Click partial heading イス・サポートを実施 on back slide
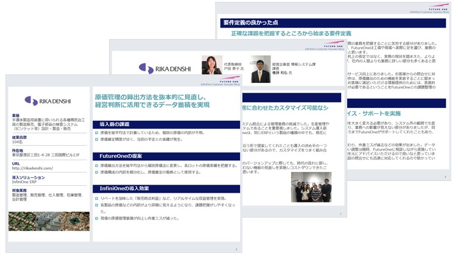 coord(374,113)
